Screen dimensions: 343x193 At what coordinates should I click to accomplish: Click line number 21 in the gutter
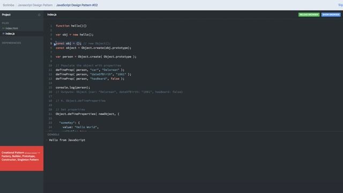[x=50, y=114]
